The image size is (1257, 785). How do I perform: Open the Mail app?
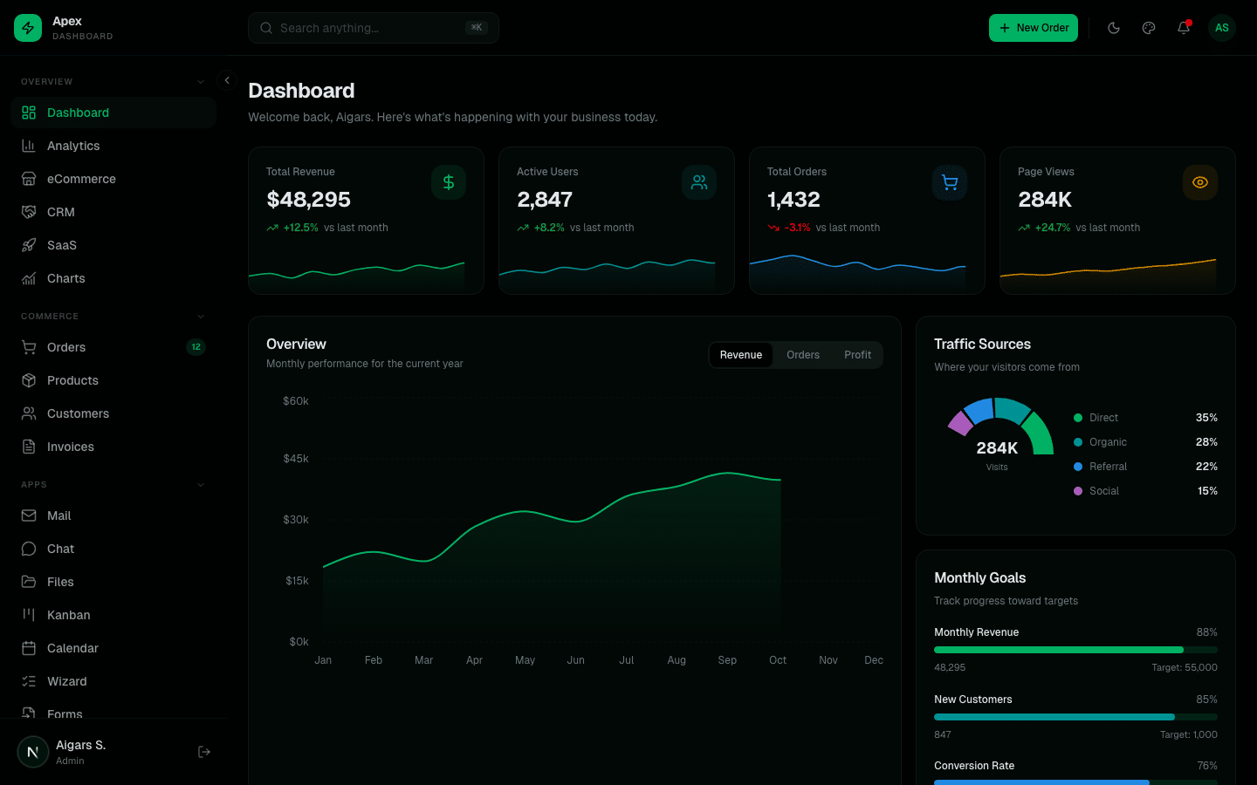pyautogui.click(x=58, y=515)
